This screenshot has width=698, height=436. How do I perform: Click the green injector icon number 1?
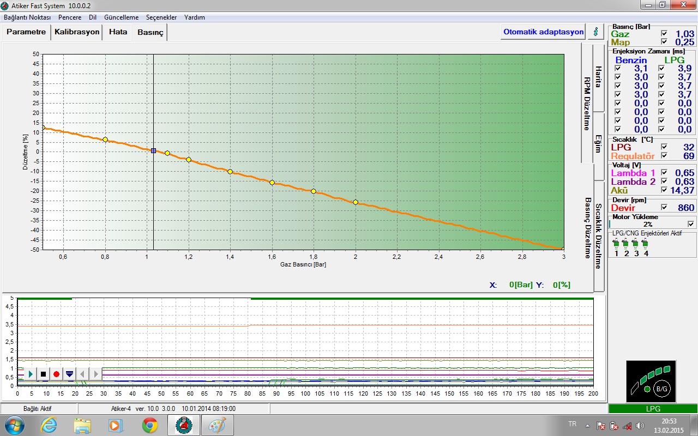click(617, 244)
